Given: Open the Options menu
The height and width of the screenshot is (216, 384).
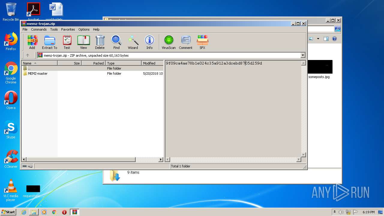Looking at the screenshot, I should tap(84, 29).
